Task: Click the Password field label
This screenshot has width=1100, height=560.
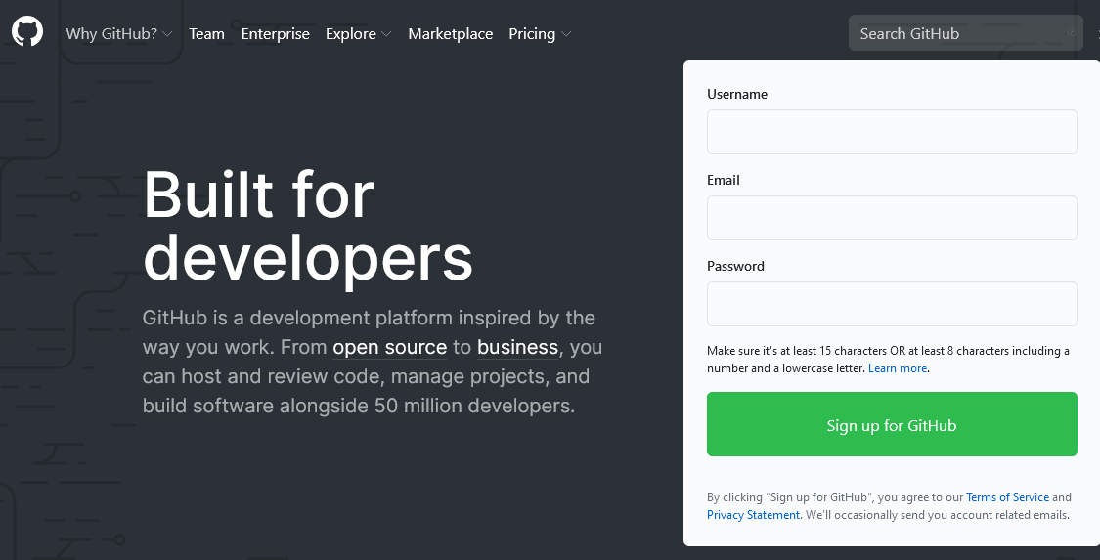Action: click(735, 267)
